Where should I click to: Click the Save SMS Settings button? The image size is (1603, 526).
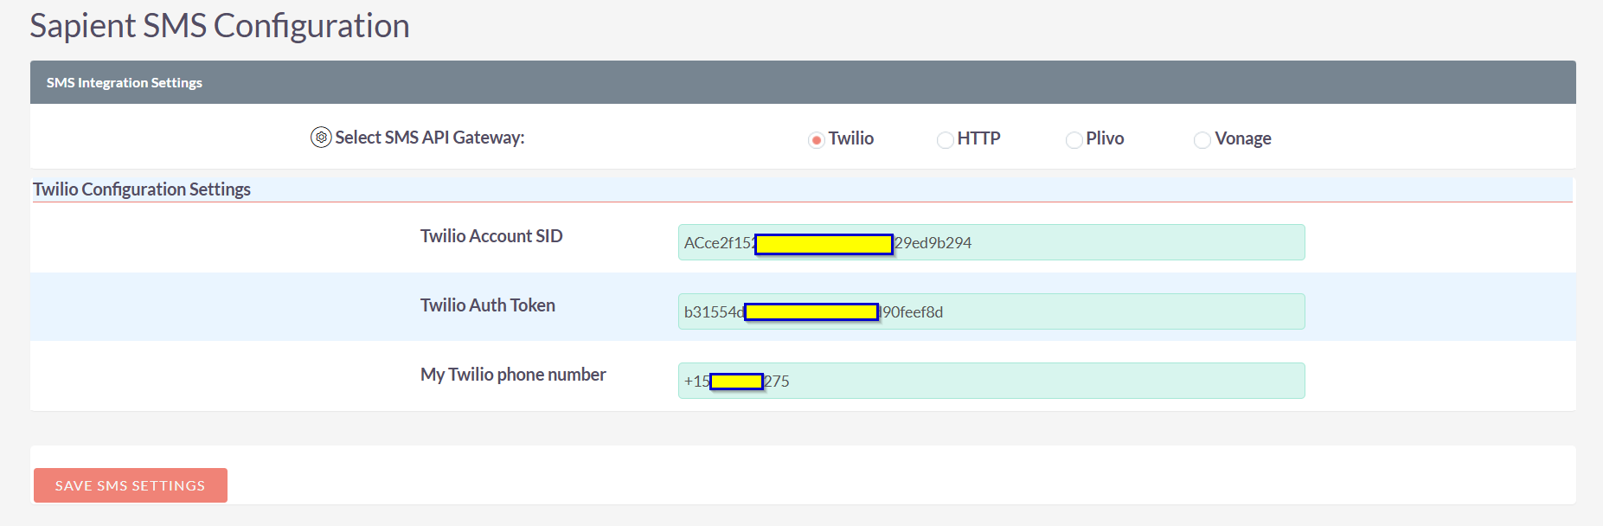click(131, 485)
